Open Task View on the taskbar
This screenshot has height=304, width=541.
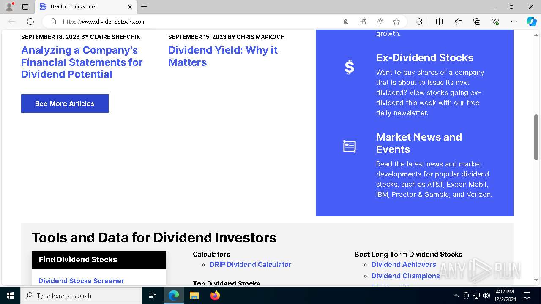(x=152, y=296)
